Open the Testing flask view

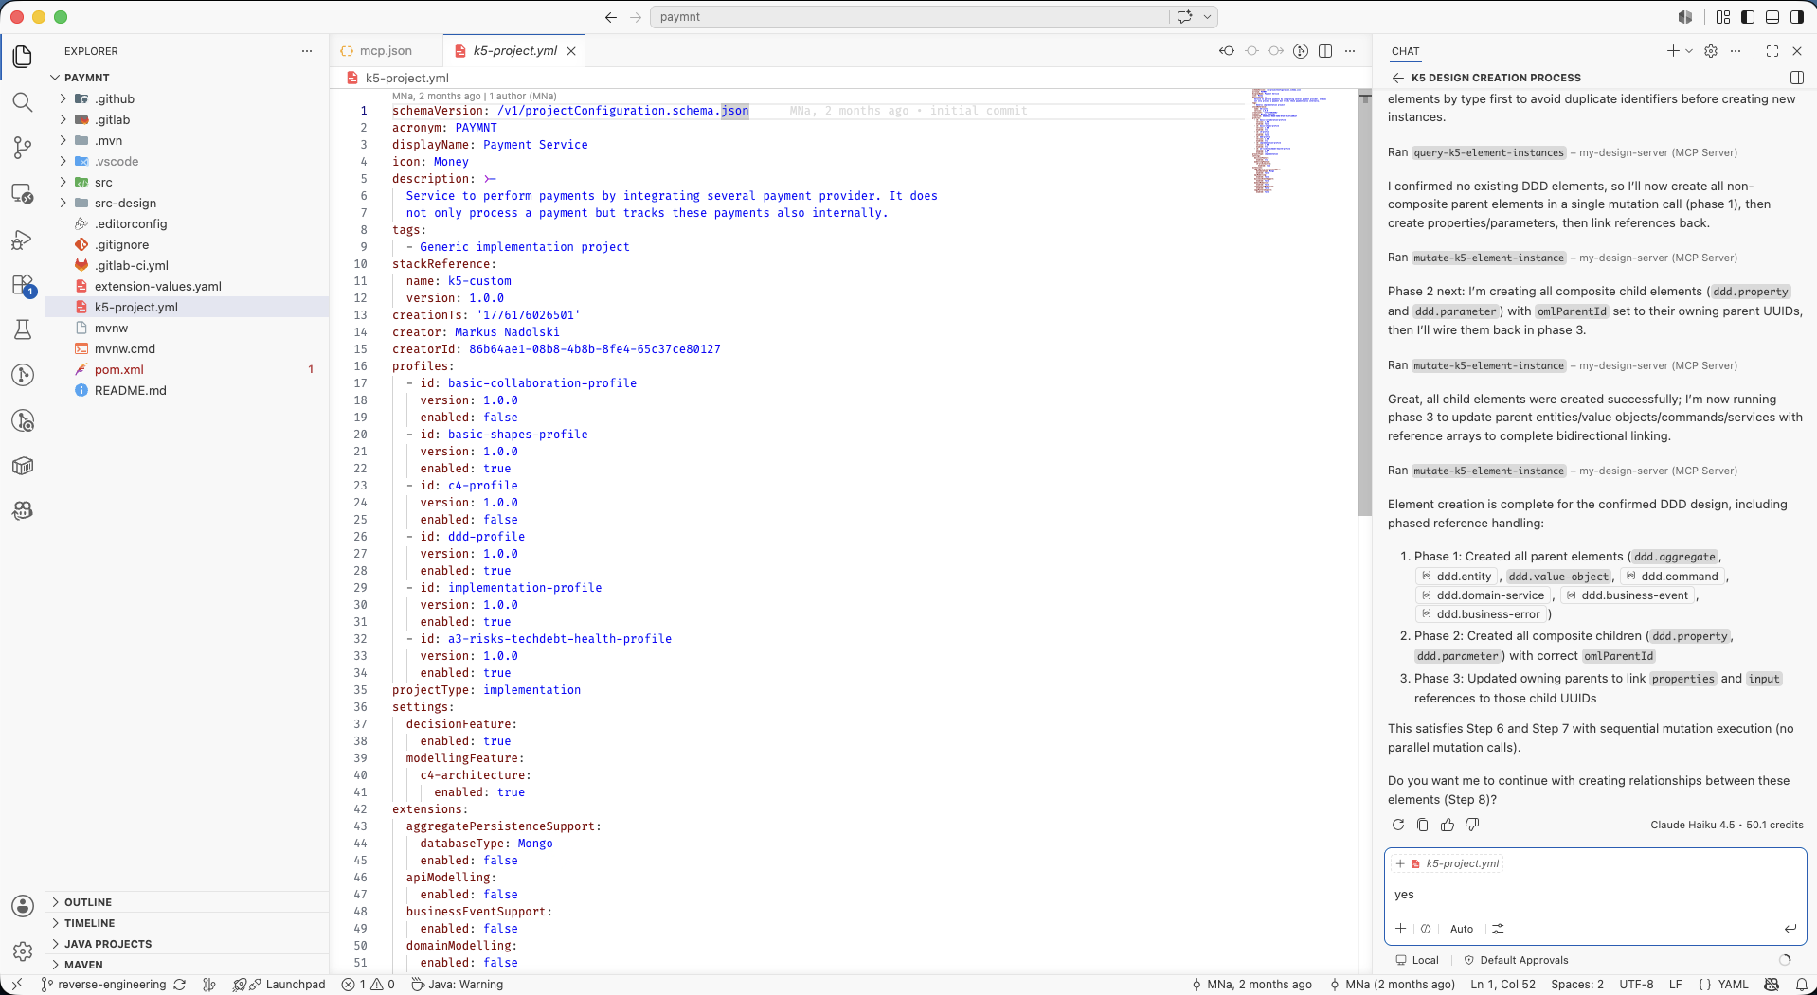pos(23,329)
